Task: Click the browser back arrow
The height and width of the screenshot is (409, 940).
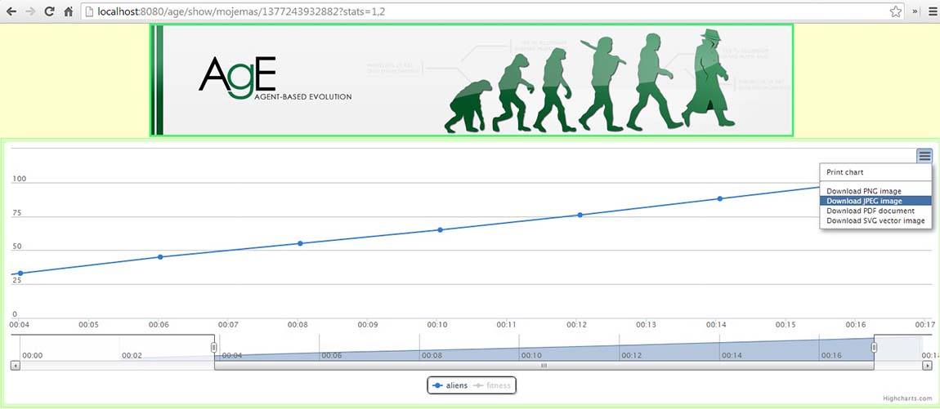Action: (11, 11)
